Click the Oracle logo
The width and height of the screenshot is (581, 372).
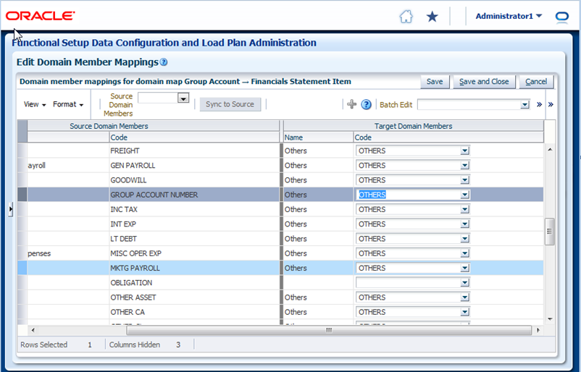[40, 15]
